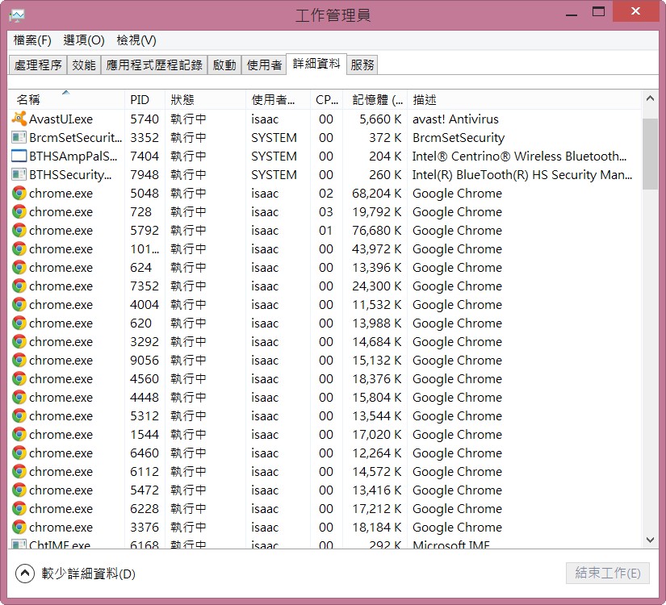Click the scrollbar up arrow
Screen dimensions: 666x605
(x=650, y=98)
